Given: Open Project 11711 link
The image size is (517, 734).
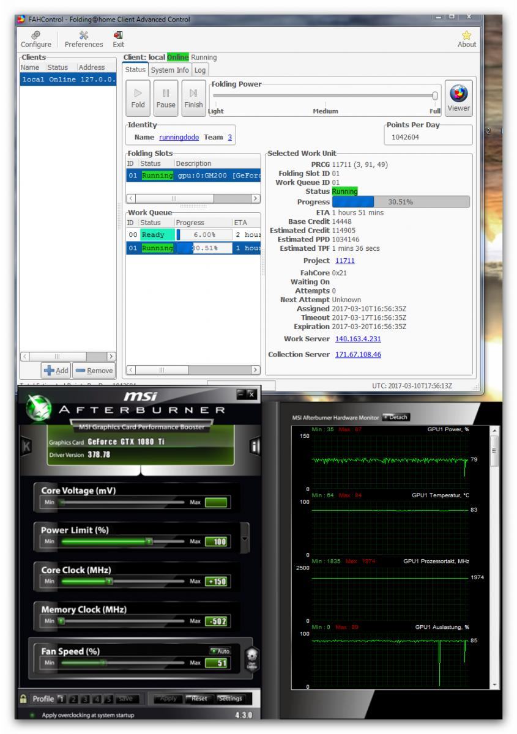Looking at the screenshot, I should [x=344, y=261].
